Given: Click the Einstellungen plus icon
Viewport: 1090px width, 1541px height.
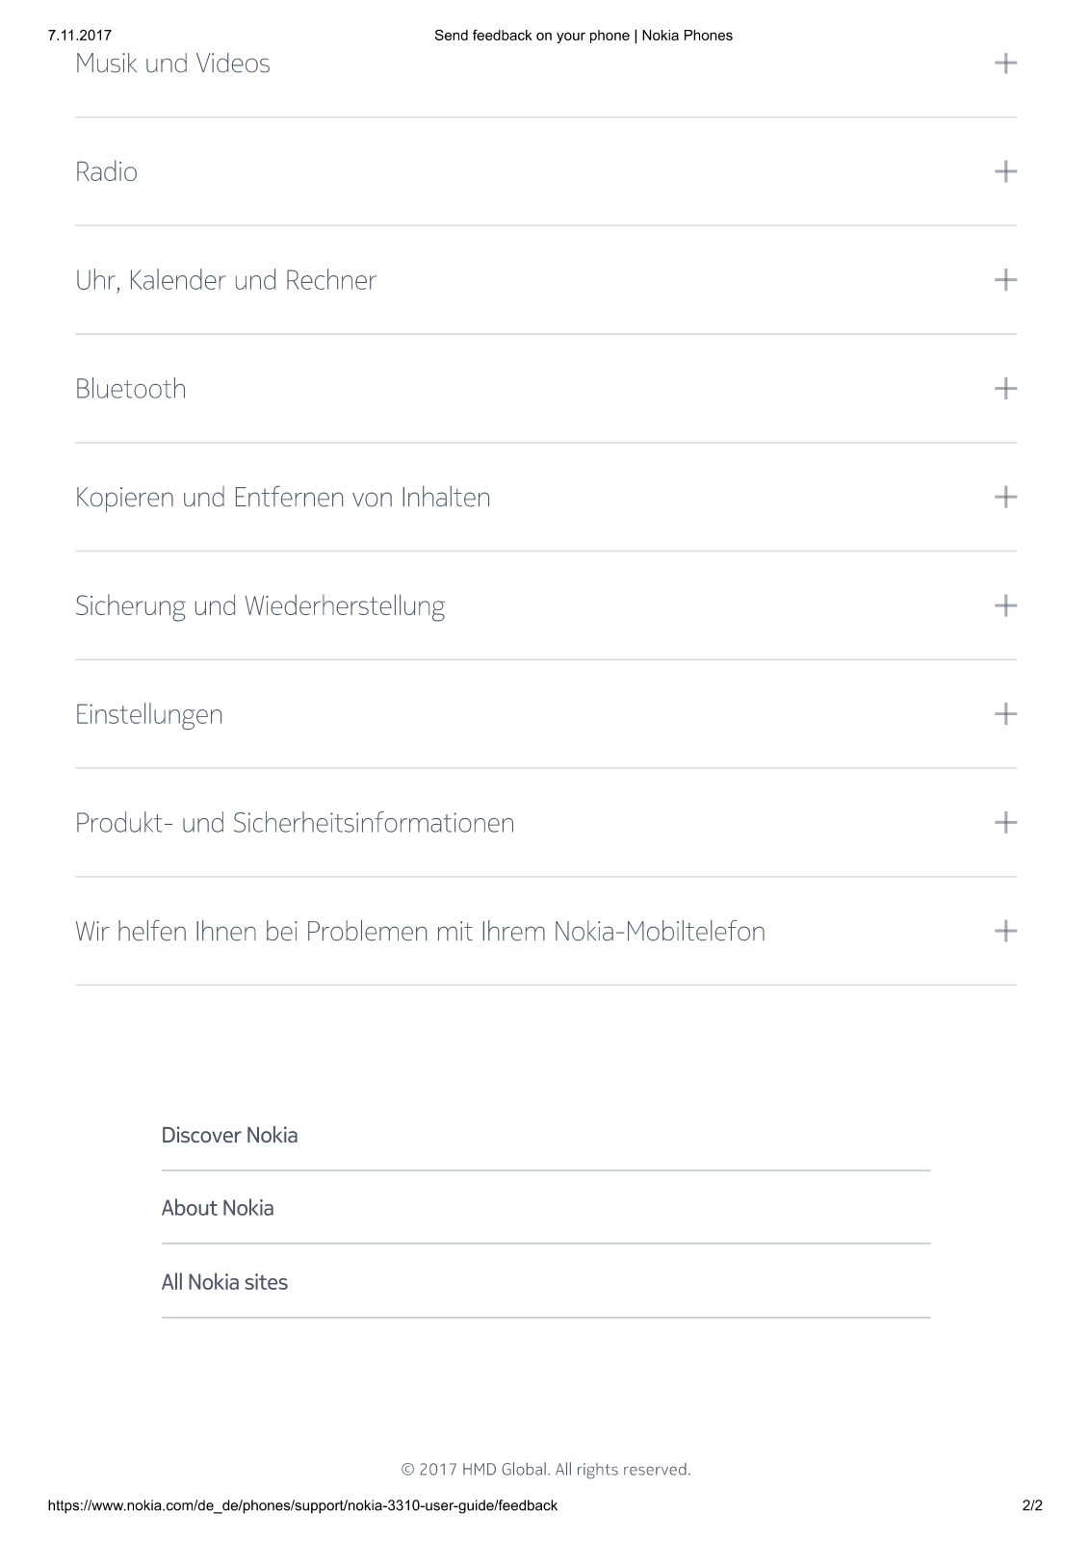Looking at the screenshot, I should coord(1005,714).
